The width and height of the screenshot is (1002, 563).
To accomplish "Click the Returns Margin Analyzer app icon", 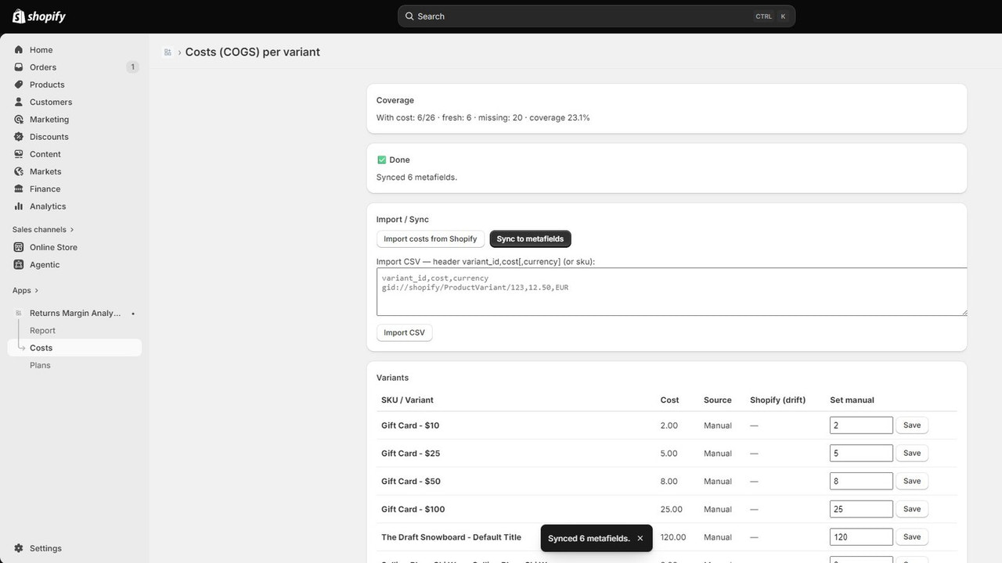I will pos(19,313).
